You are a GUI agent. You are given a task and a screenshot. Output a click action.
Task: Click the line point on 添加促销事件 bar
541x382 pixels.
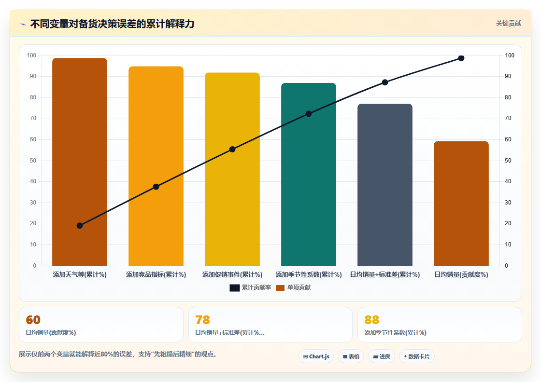point(232,149)
